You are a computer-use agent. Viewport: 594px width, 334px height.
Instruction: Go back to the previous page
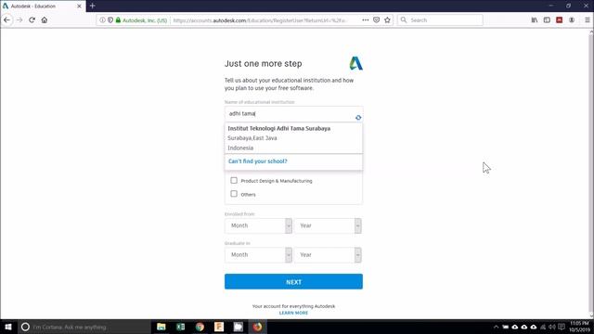pyautogui.click(x=7, y=20)
